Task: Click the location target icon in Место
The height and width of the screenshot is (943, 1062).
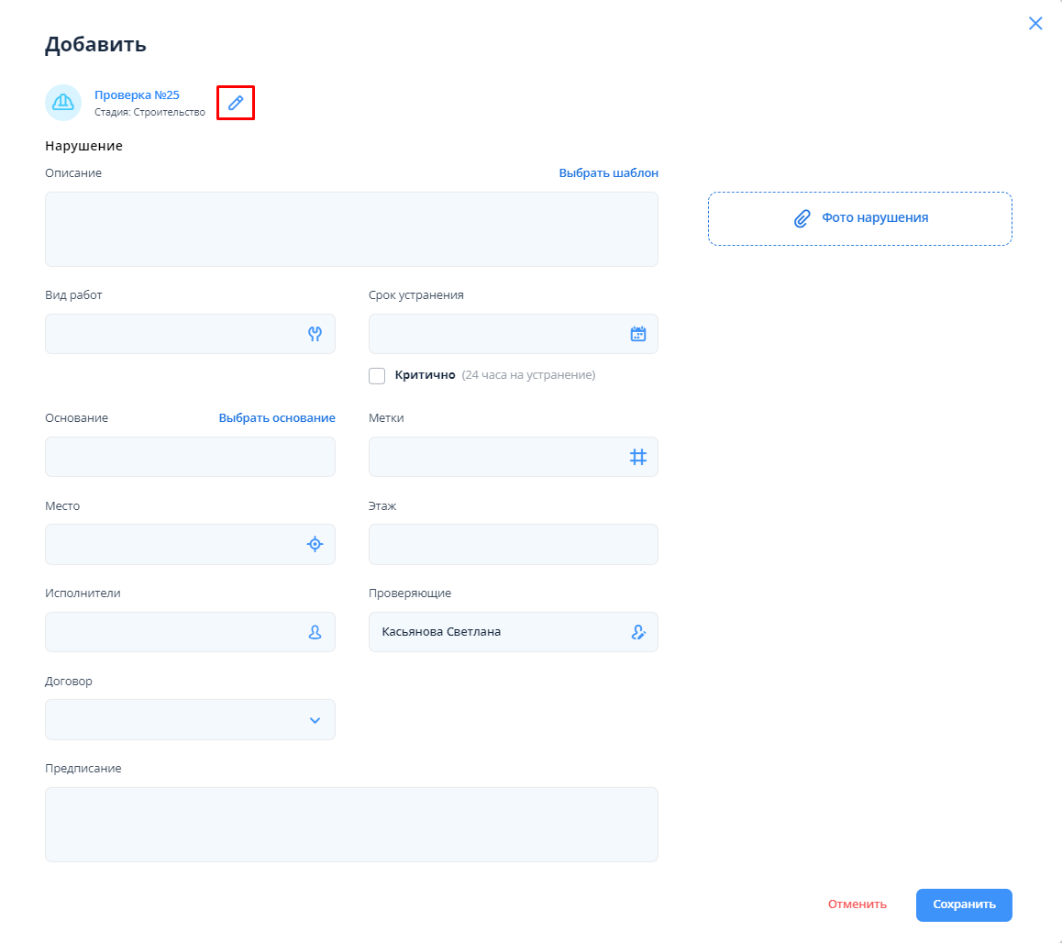Action: pyautogui.click(x=315, y=544)
